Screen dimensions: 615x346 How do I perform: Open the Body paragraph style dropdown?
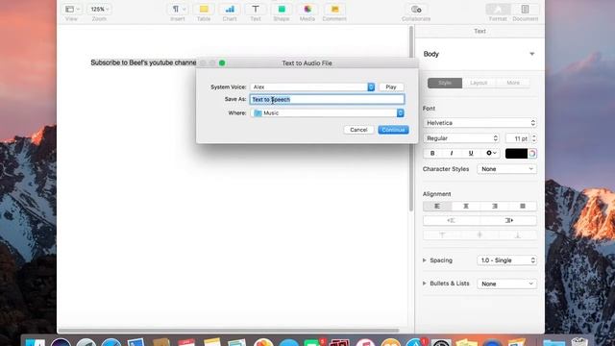480,54
